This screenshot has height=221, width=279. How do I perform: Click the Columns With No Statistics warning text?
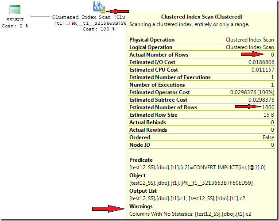[x=190, y=214]
